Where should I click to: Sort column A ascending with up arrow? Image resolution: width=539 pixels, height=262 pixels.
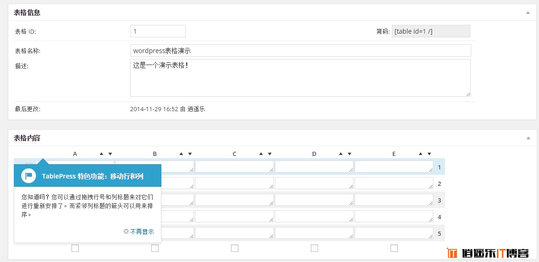101,154
